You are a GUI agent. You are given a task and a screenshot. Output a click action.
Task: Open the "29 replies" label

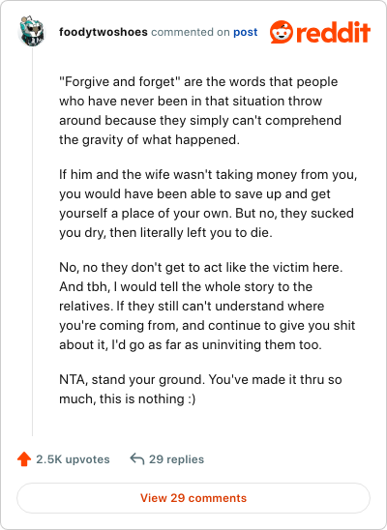coord(176,459)
